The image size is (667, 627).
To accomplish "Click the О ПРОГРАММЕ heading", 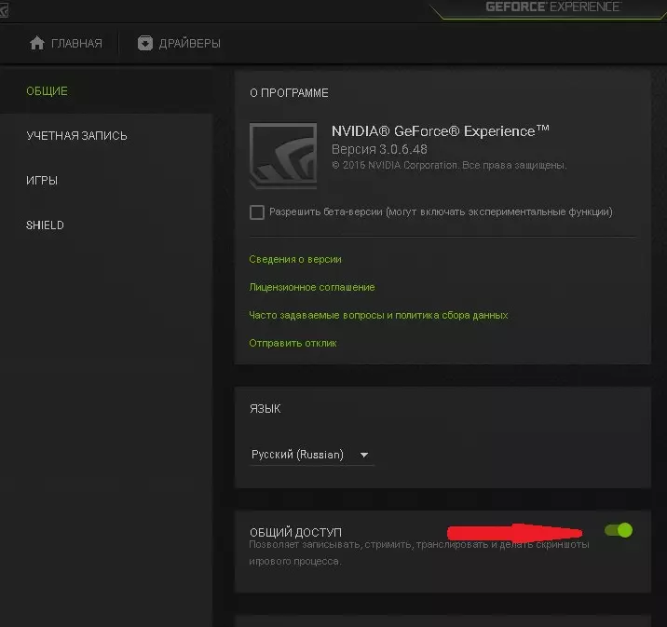I will 289,93.
